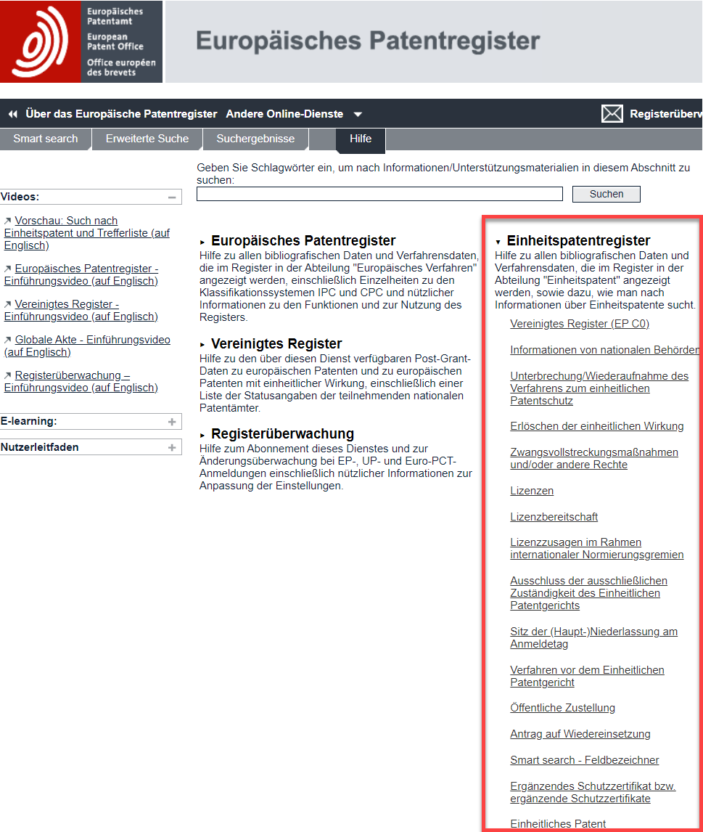Expand Nutzerleitfaden using the plus icon
Screen dimensions: 703x832
coord(172,448)
